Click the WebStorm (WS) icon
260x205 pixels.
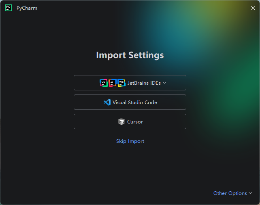(x=121, y=83)
